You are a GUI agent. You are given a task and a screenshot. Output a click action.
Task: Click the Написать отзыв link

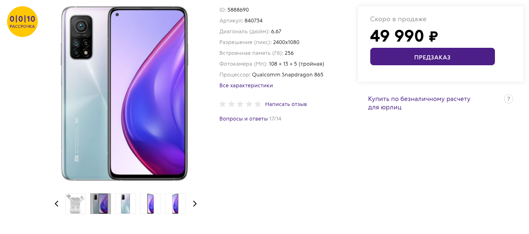(286, 104)
